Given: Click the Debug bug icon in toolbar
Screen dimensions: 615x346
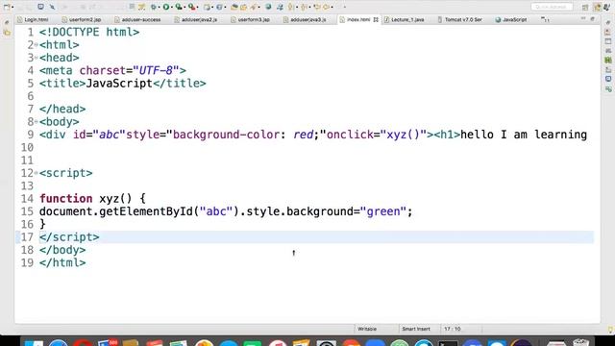Looking at the screenshot, I should tap(154, 7).
